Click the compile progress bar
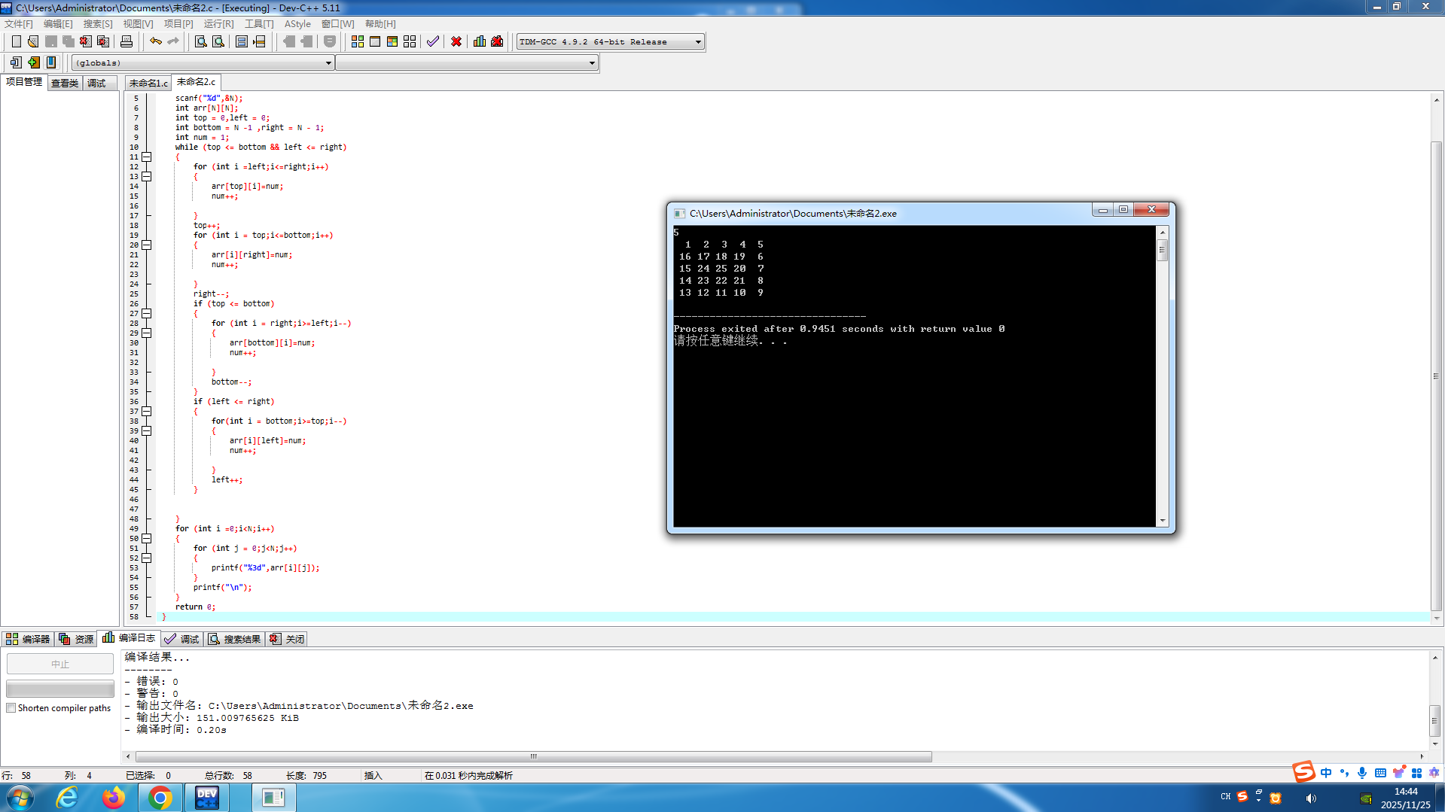The width and height of the screenshot is (1445, 812). tap(60, 689)
